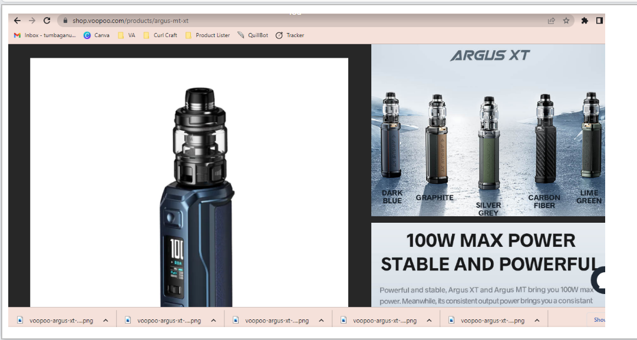Click the padlock site security icon

pyautogui.click(x=65, y=21)
